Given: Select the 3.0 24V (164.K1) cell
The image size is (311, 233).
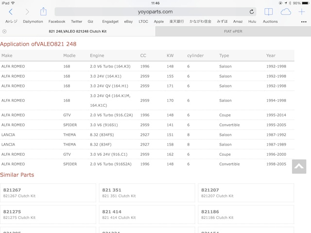Looking at the screenshot, I should (106, 76).
